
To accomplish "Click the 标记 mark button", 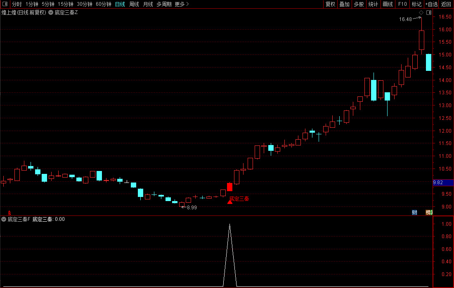I will pyautogui.click(x=417, y=4).
